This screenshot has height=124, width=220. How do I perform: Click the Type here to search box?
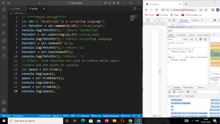36,121
